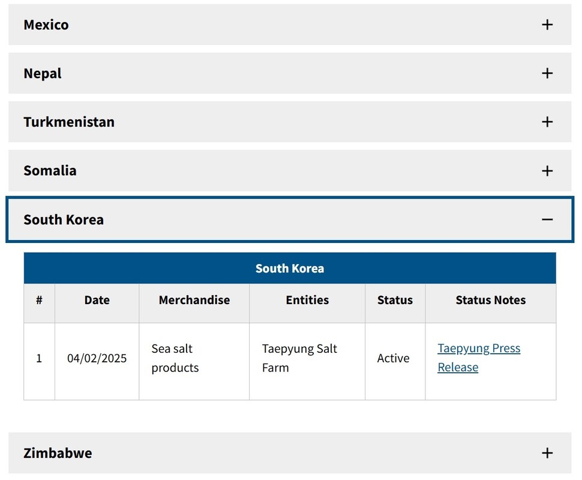Screen dimensions: 582x480
Task: Open the Nepal section heading
Action: pyautogui.click(x=43, y=73)
